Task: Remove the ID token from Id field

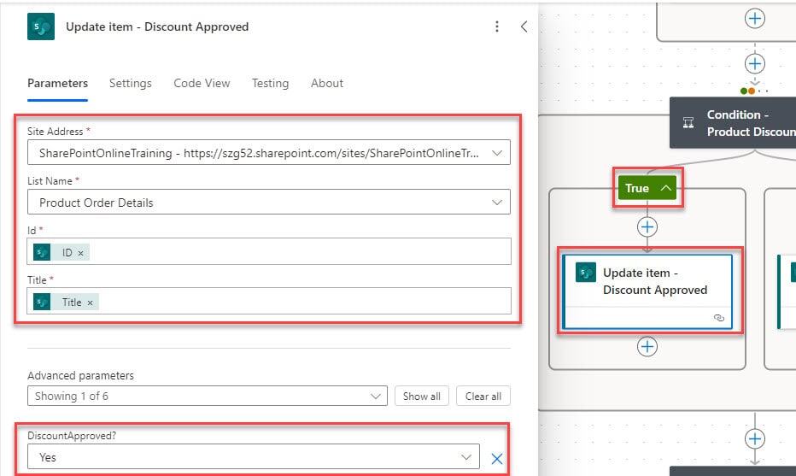Action: click(x=81, y=253)
